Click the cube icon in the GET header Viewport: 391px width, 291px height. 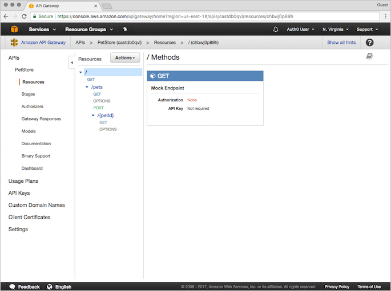tap(153, 76)
